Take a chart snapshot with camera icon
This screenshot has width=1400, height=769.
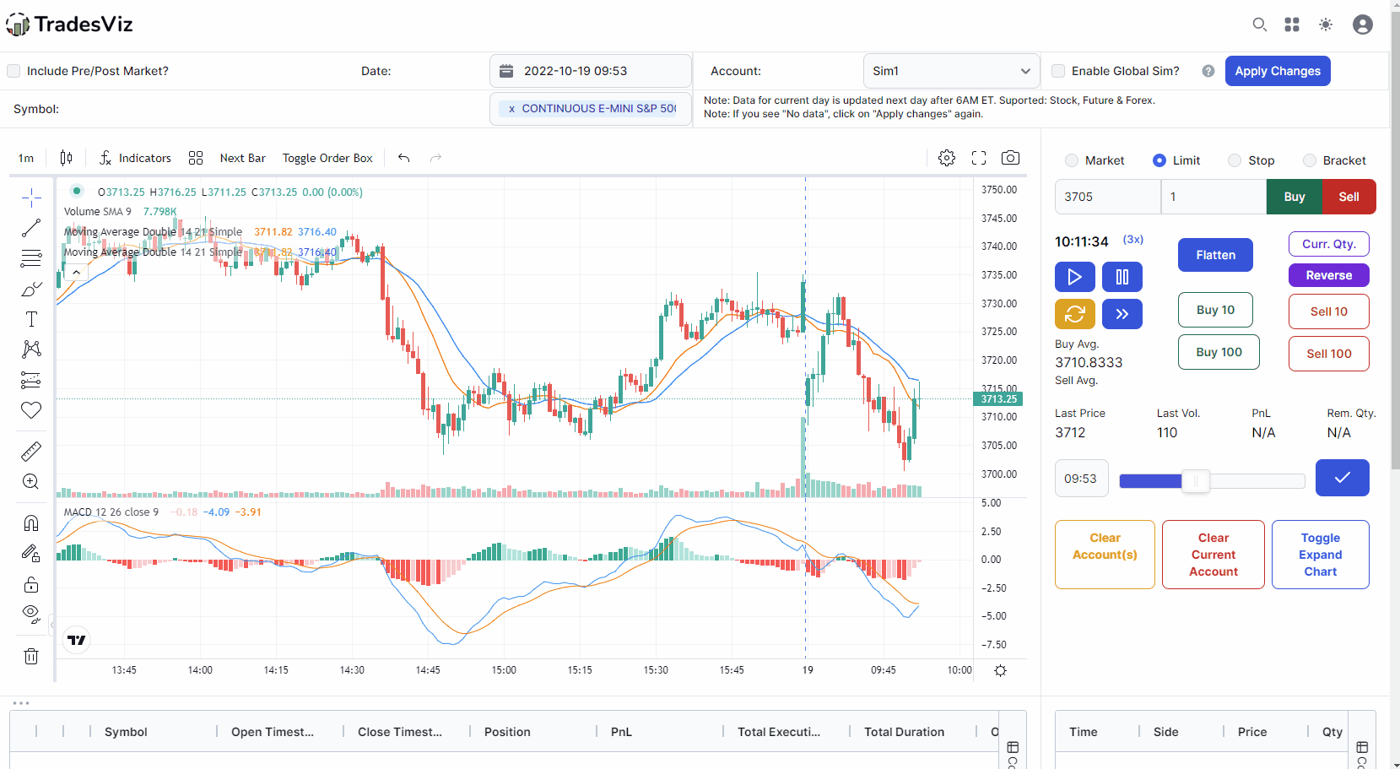[1010, 158]
